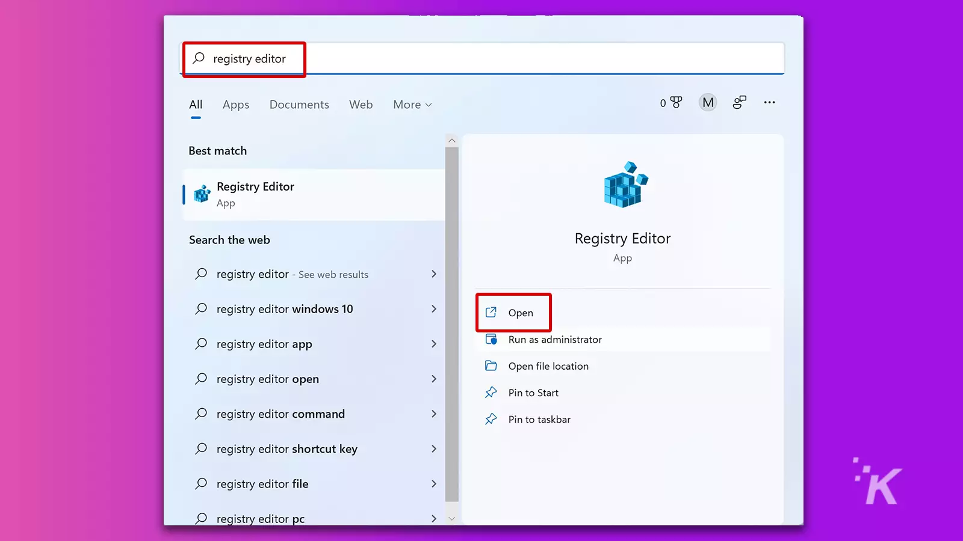
Task: Expand chevron beside 'registry editor open'
Action: coord(434,379)
